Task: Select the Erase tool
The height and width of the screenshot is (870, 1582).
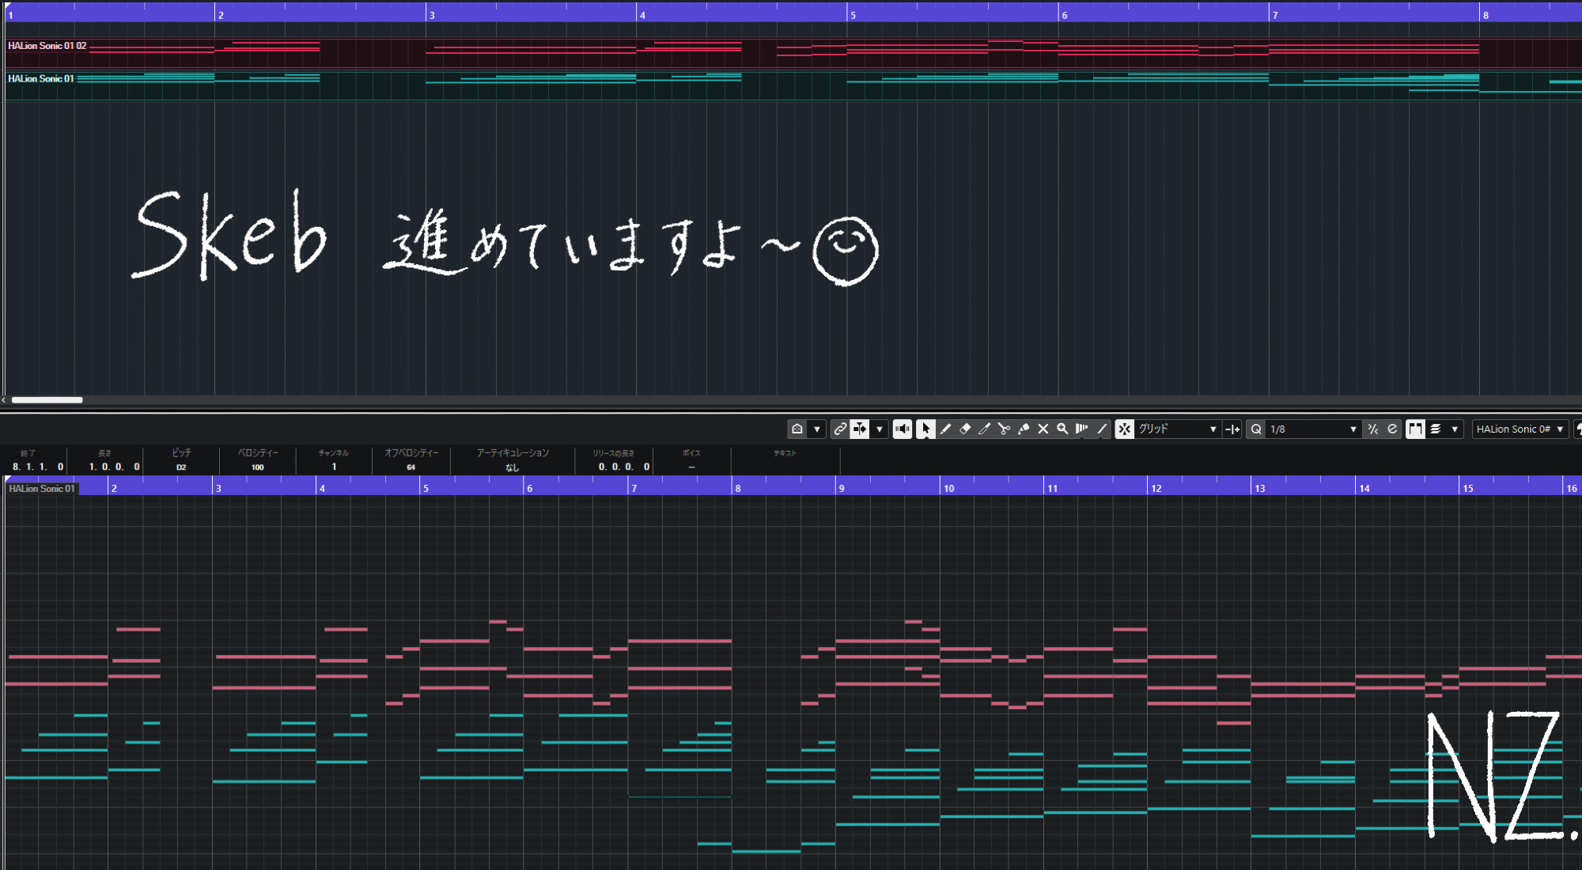Action: 965,429
